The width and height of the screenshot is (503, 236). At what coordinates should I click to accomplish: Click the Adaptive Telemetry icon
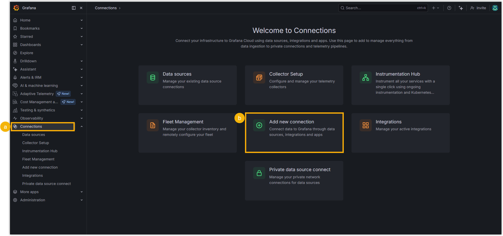pos(15,94)
